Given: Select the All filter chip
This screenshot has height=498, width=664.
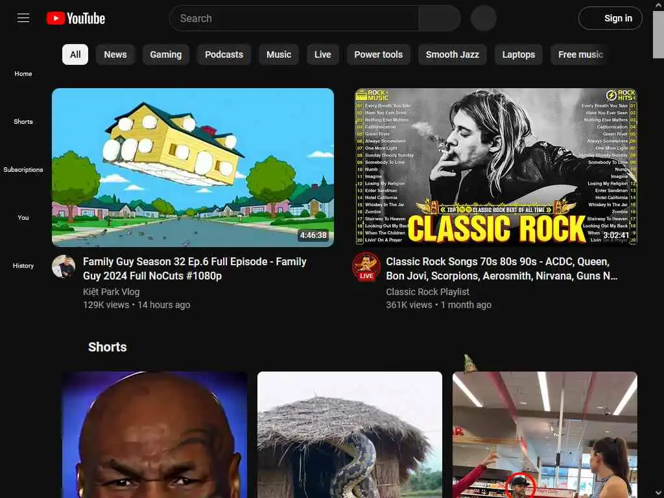Looking at the screenshot, I should (x=75, y=54).
